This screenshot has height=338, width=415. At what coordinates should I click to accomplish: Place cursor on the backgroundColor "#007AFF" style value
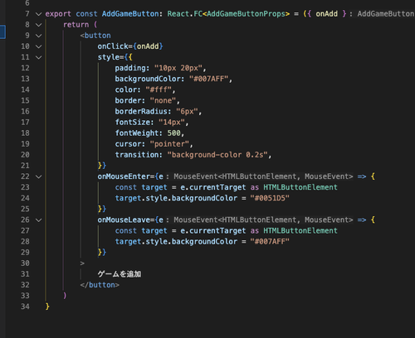pyautogui.click(x=209, y=79)
